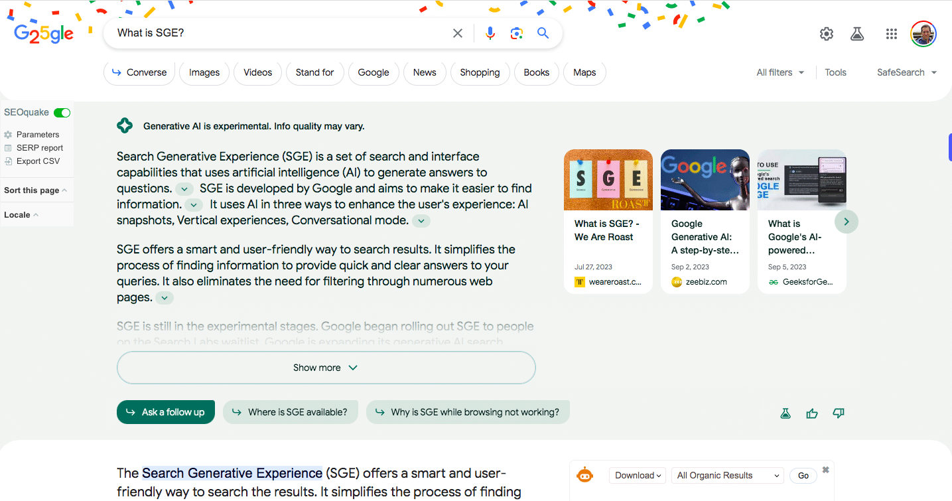
Task: Open quick settings gear icon
Action: click(827, 34)
